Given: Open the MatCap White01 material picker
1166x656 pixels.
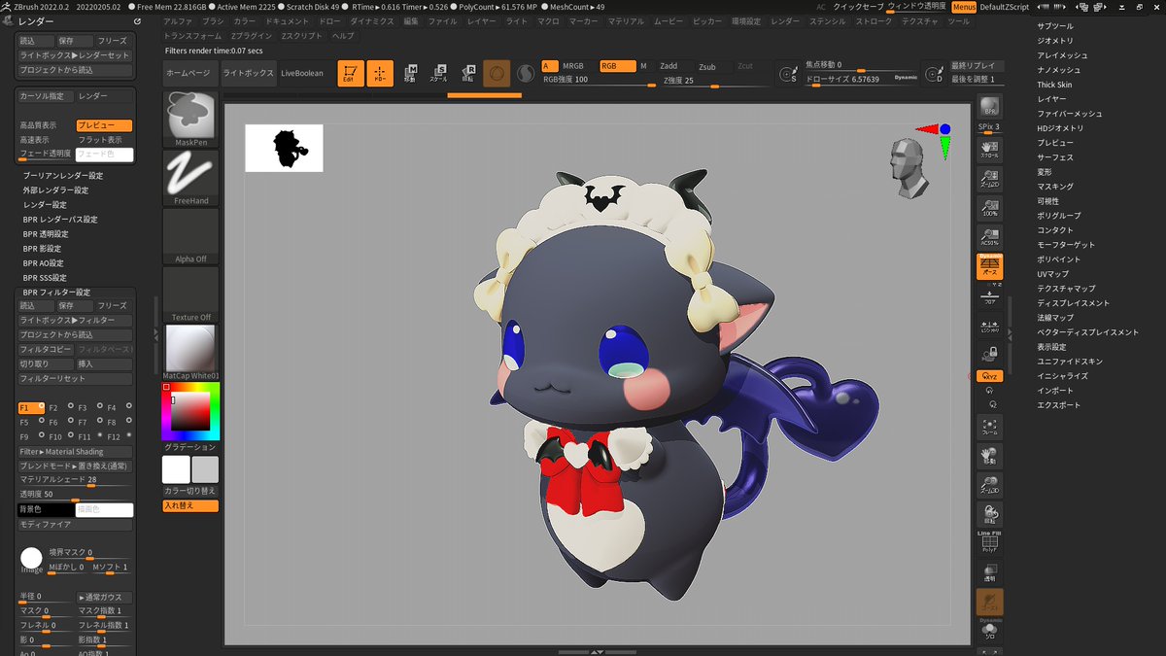Looking at the screenshot, I should point(191,352).
